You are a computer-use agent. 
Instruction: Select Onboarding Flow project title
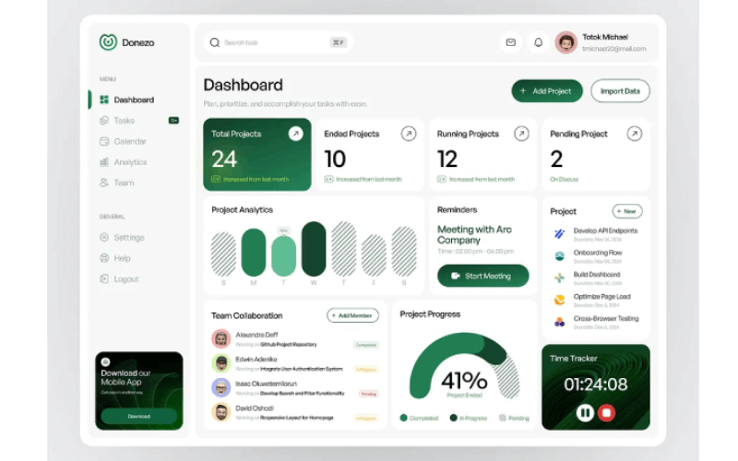click(598, 253)
